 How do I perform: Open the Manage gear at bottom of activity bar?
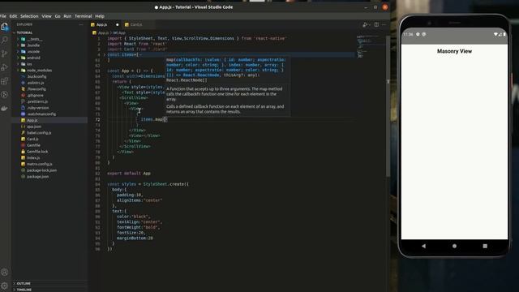[5, 286]
